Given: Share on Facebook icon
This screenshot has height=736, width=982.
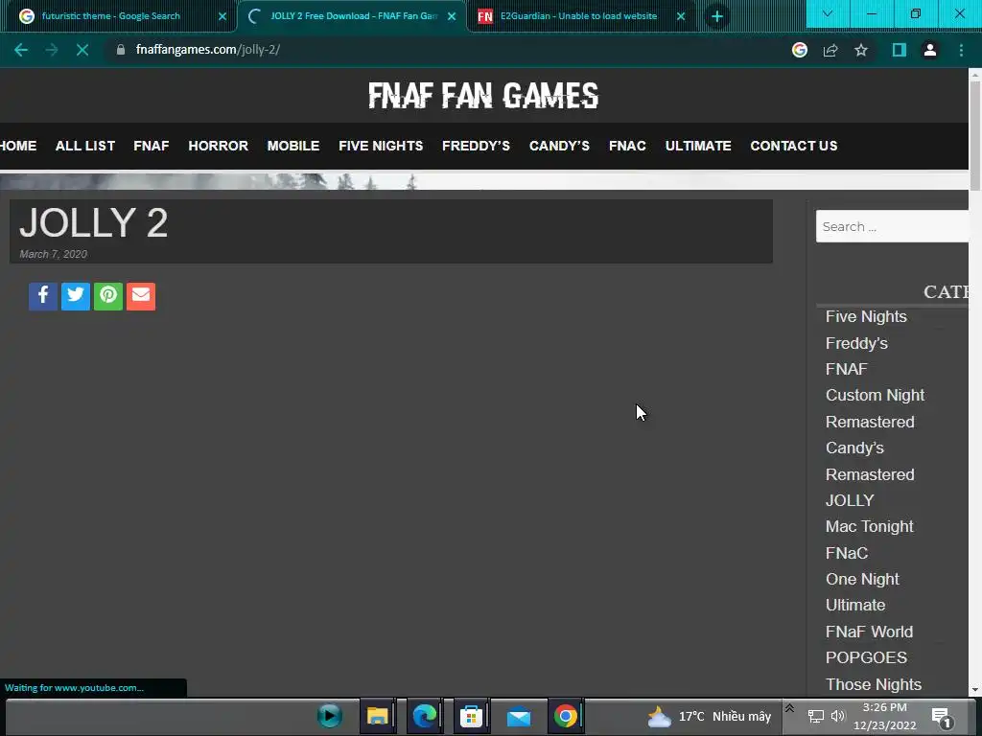Looking at the screenshot, I should coord(43,296).
